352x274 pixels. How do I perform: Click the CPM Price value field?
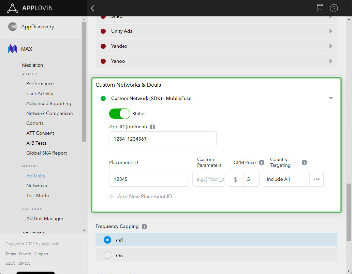point(251,179)
